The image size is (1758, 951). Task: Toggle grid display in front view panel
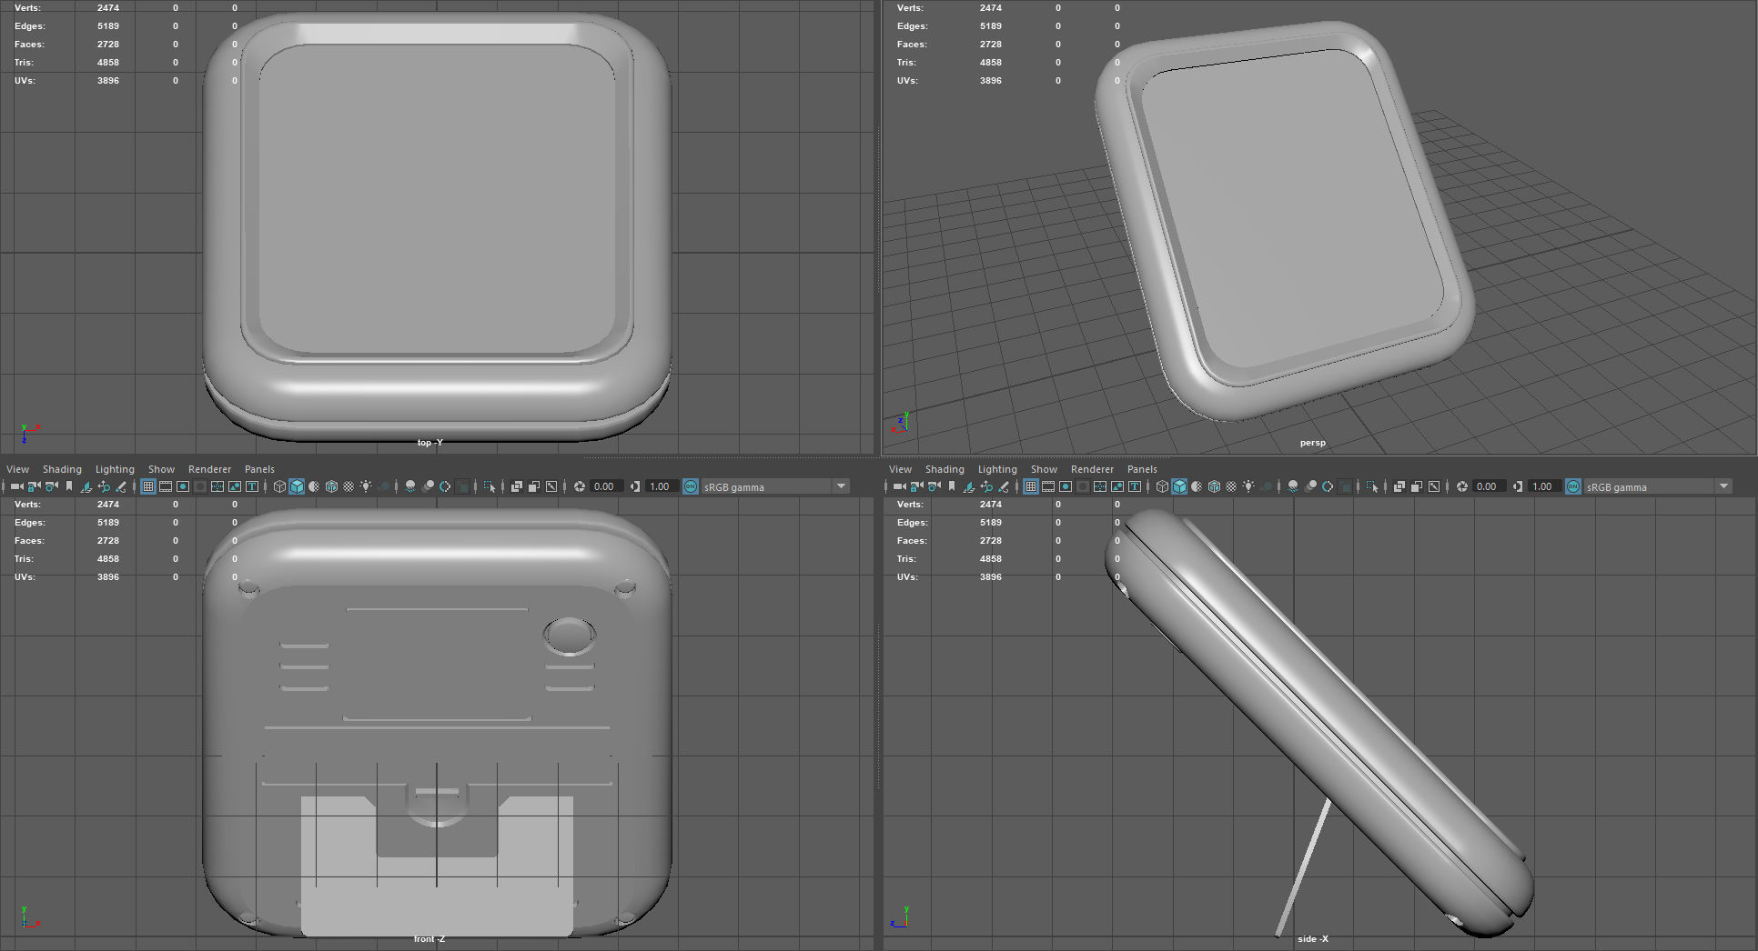[x=148, y=486]
